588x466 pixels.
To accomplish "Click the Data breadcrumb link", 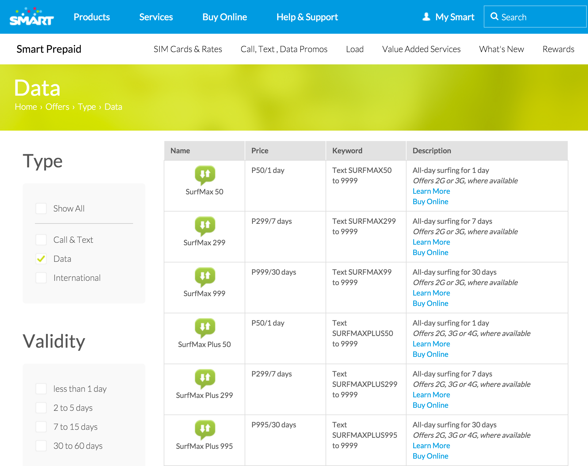I will point(113,107).
